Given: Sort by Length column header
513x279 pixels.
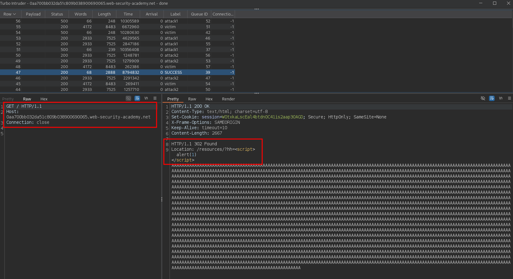Looking at the screenshot, I should pos(104,14).
